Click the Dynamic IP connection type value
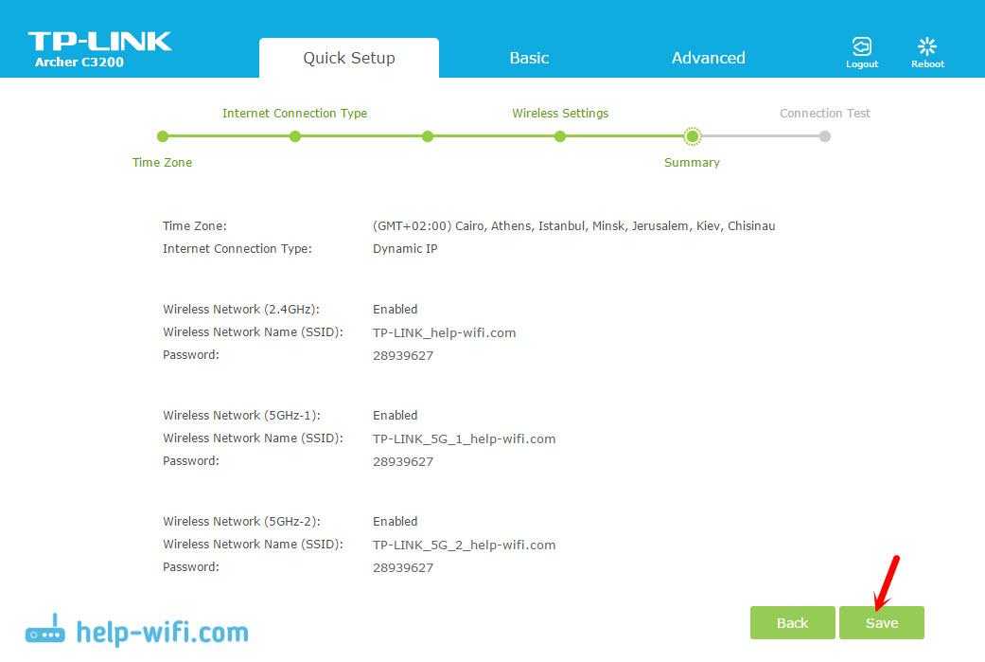This screenshot has width=985, height=662. [x=405, y=249]
